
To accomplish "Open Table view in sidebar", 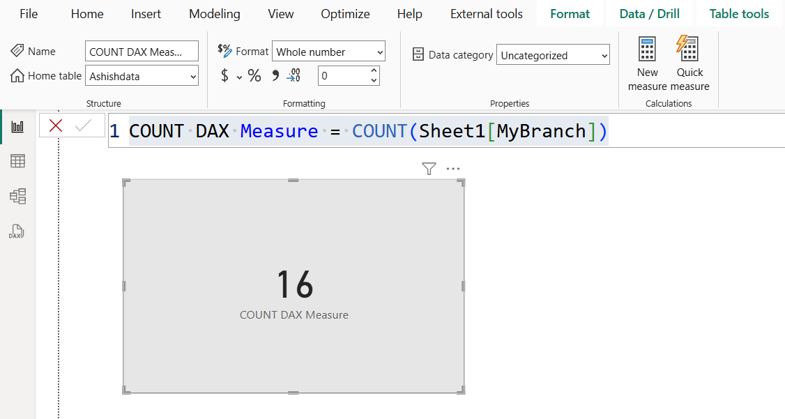I will (x=17, y=160).
